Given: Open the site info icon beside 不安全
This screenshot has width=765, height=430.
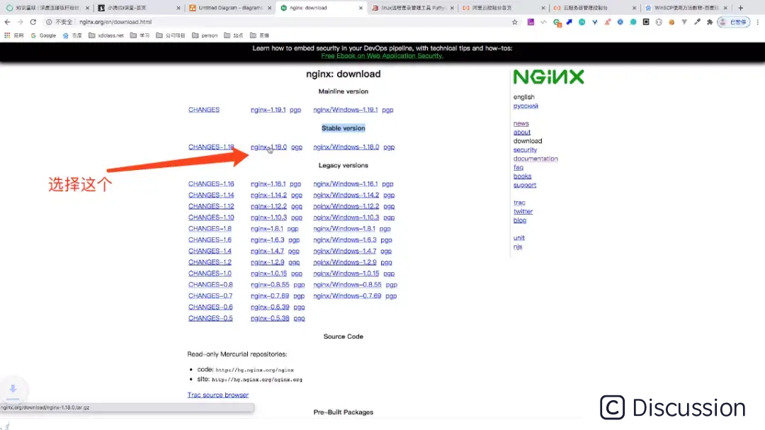Looking at the screenshot, I should click(x=49, y=22).
